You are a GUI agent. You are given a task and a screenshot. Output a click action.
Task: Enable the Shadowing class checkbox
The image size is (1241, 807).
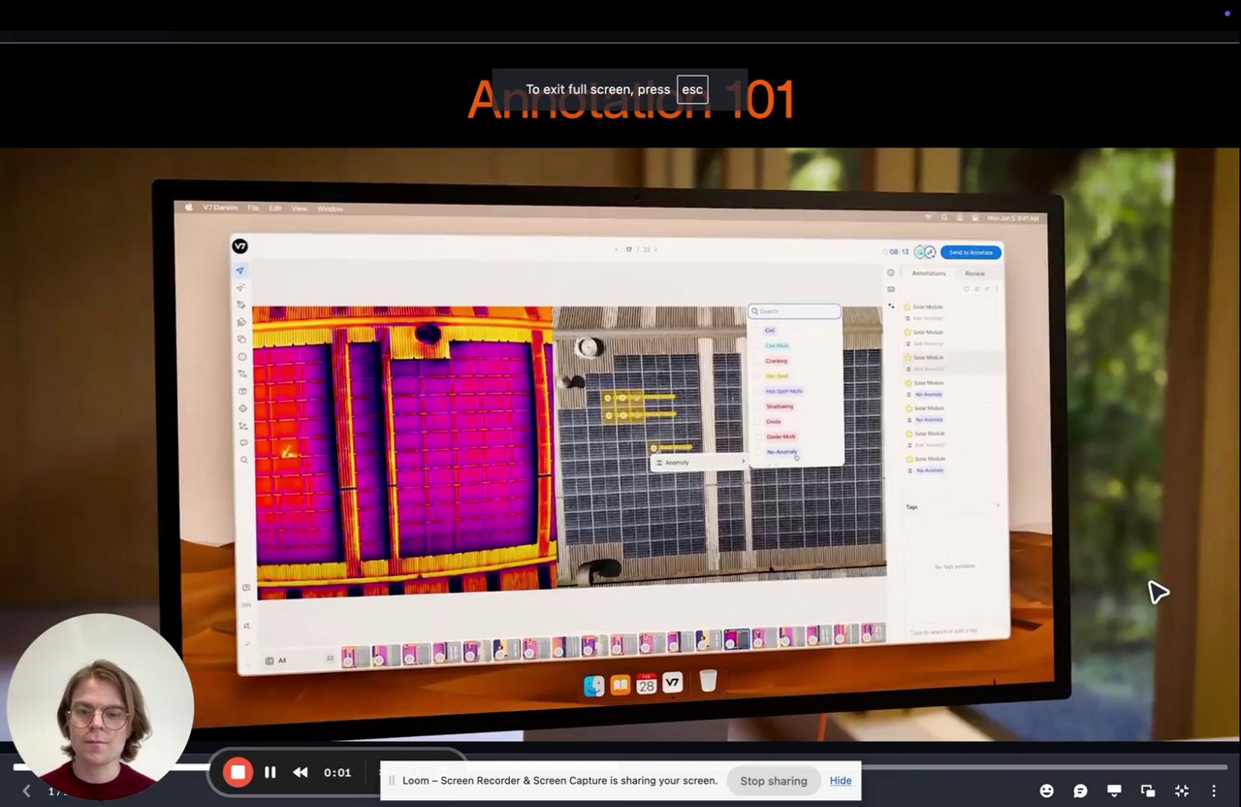tap(758, 406)
